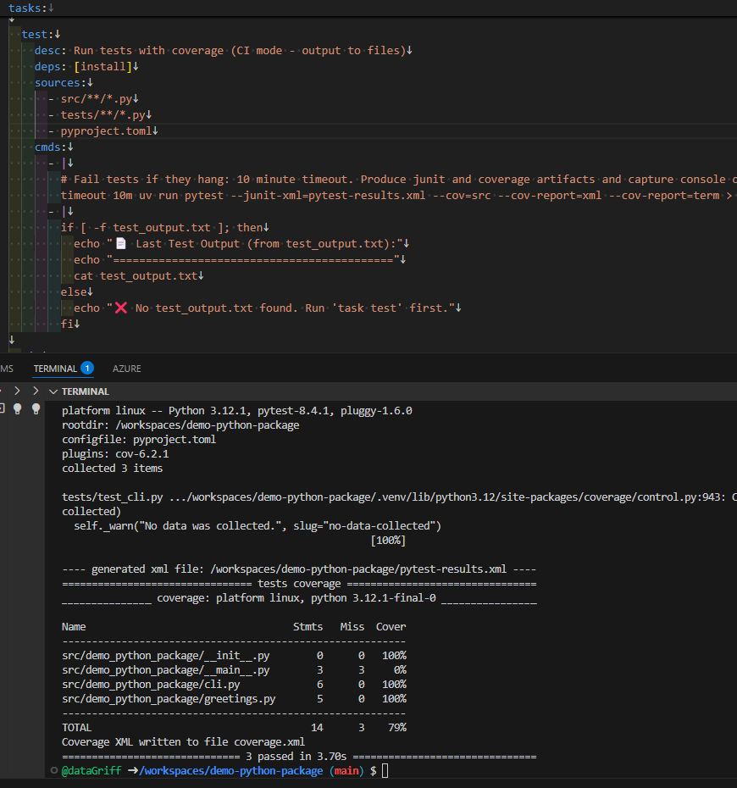Click the '[100%]' progress text in terminal
The width and height of the screenshot is (737, 788).
388,541
